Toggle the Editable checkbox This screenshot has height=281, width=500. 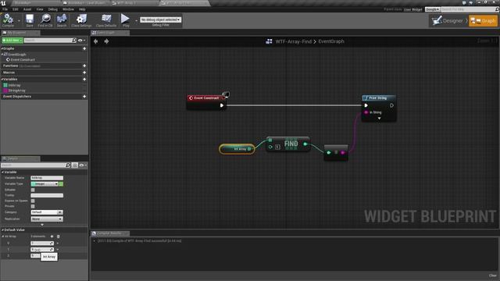coord(33,190)
